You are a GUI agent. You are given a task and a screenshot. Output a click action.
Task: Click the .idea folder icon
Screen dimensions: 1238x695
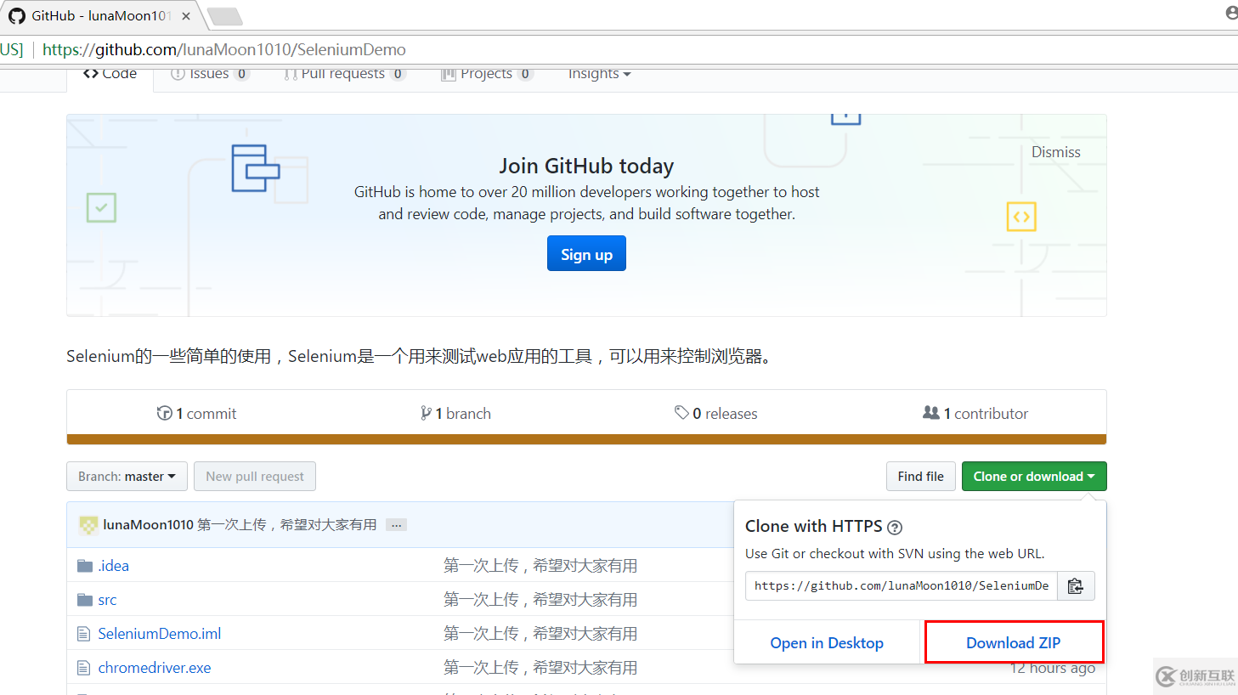84,566
